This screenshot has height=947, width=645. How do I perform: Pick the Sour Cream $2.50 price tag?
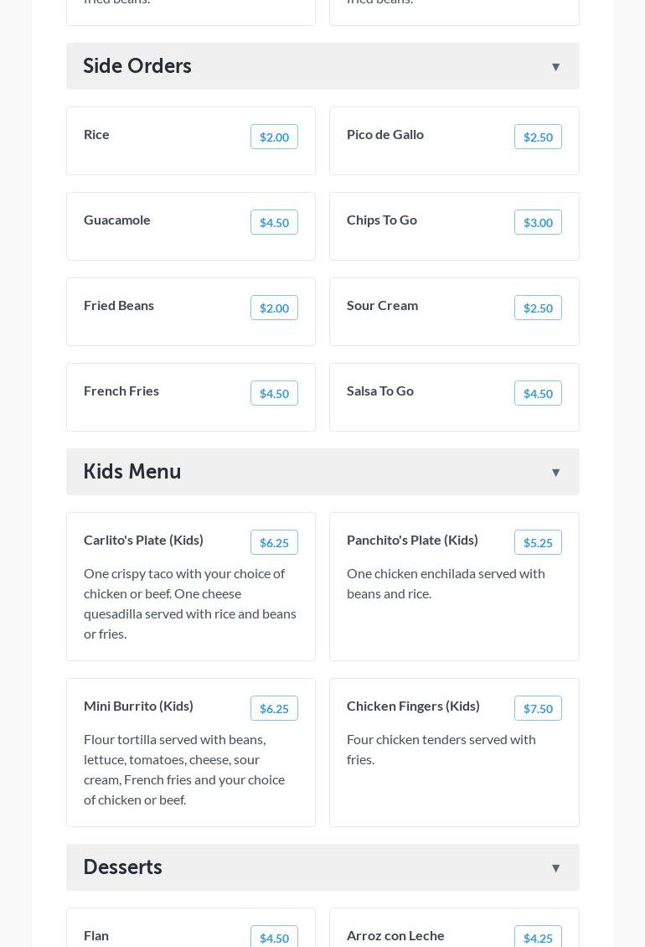coord(538,308)
